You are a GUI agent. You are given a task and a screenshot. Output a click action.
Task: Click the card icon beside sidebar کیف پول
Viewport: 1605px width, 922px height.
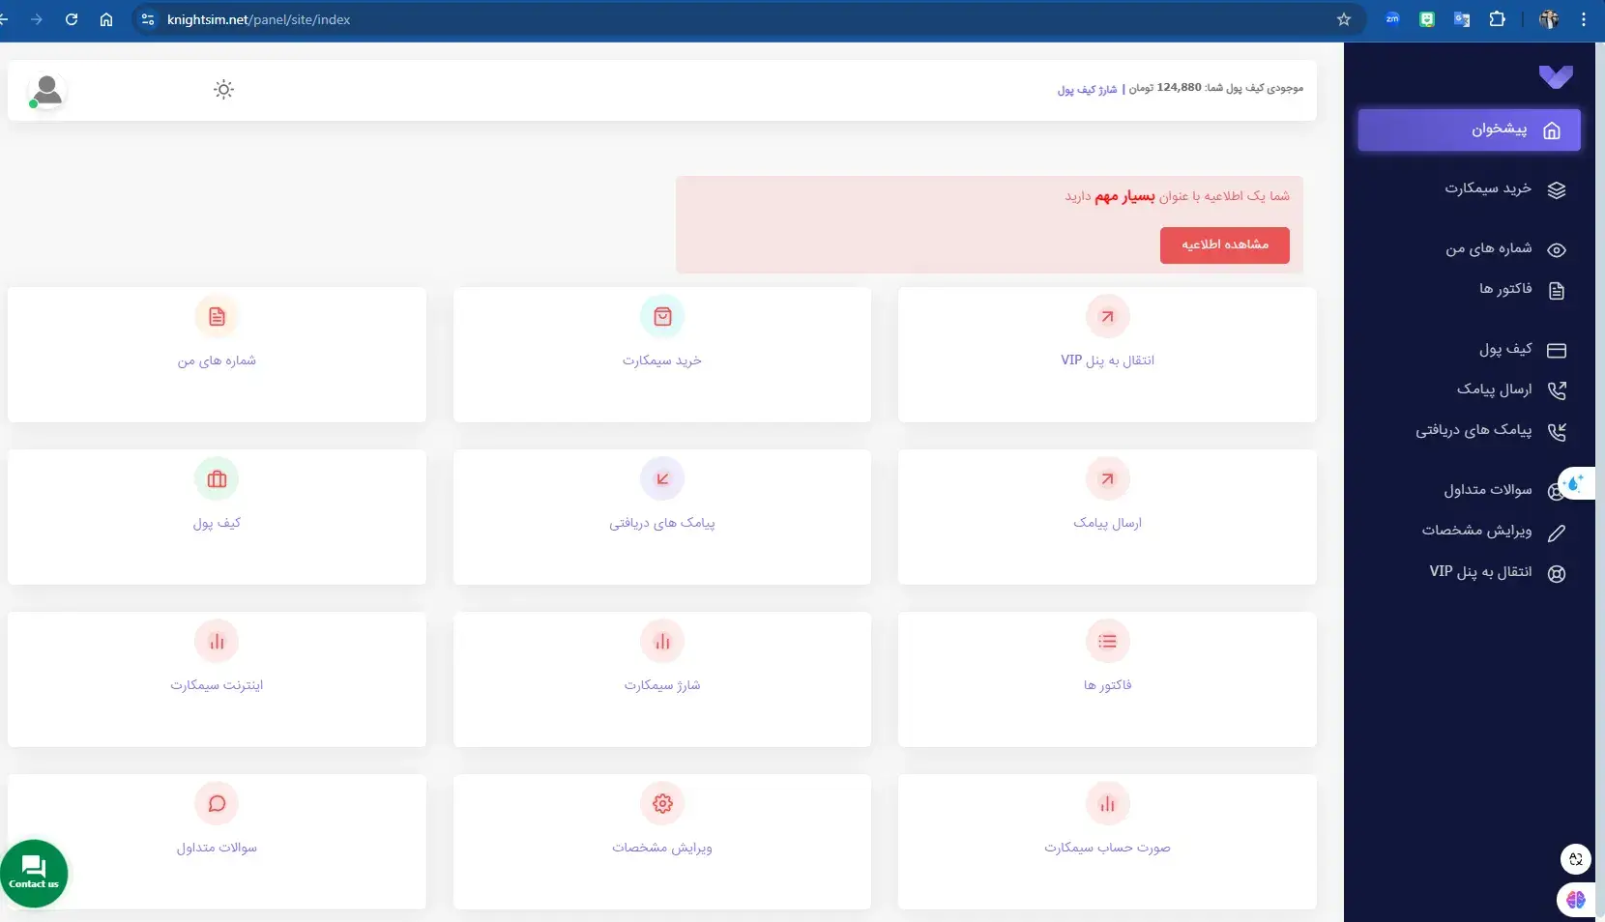[1557, 351]
